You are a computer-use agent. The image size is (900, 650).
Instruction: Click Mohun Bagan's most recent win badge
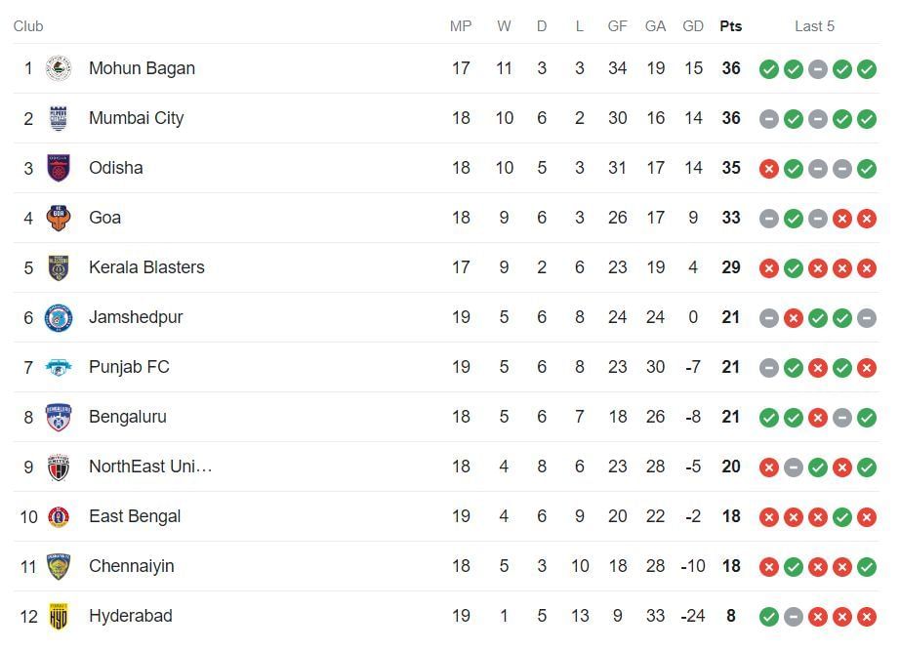pos(867,68)
